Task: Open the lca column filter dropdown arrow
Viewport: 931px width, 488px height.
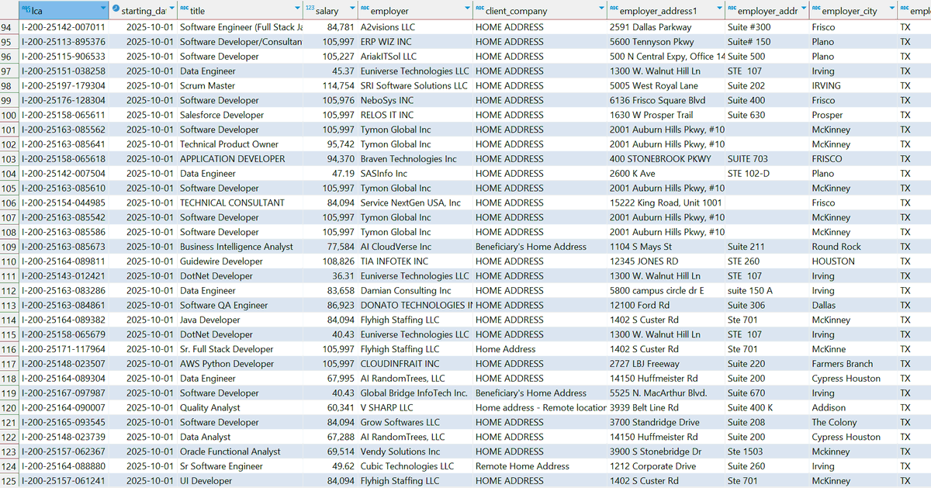Action: pos(102,9)
